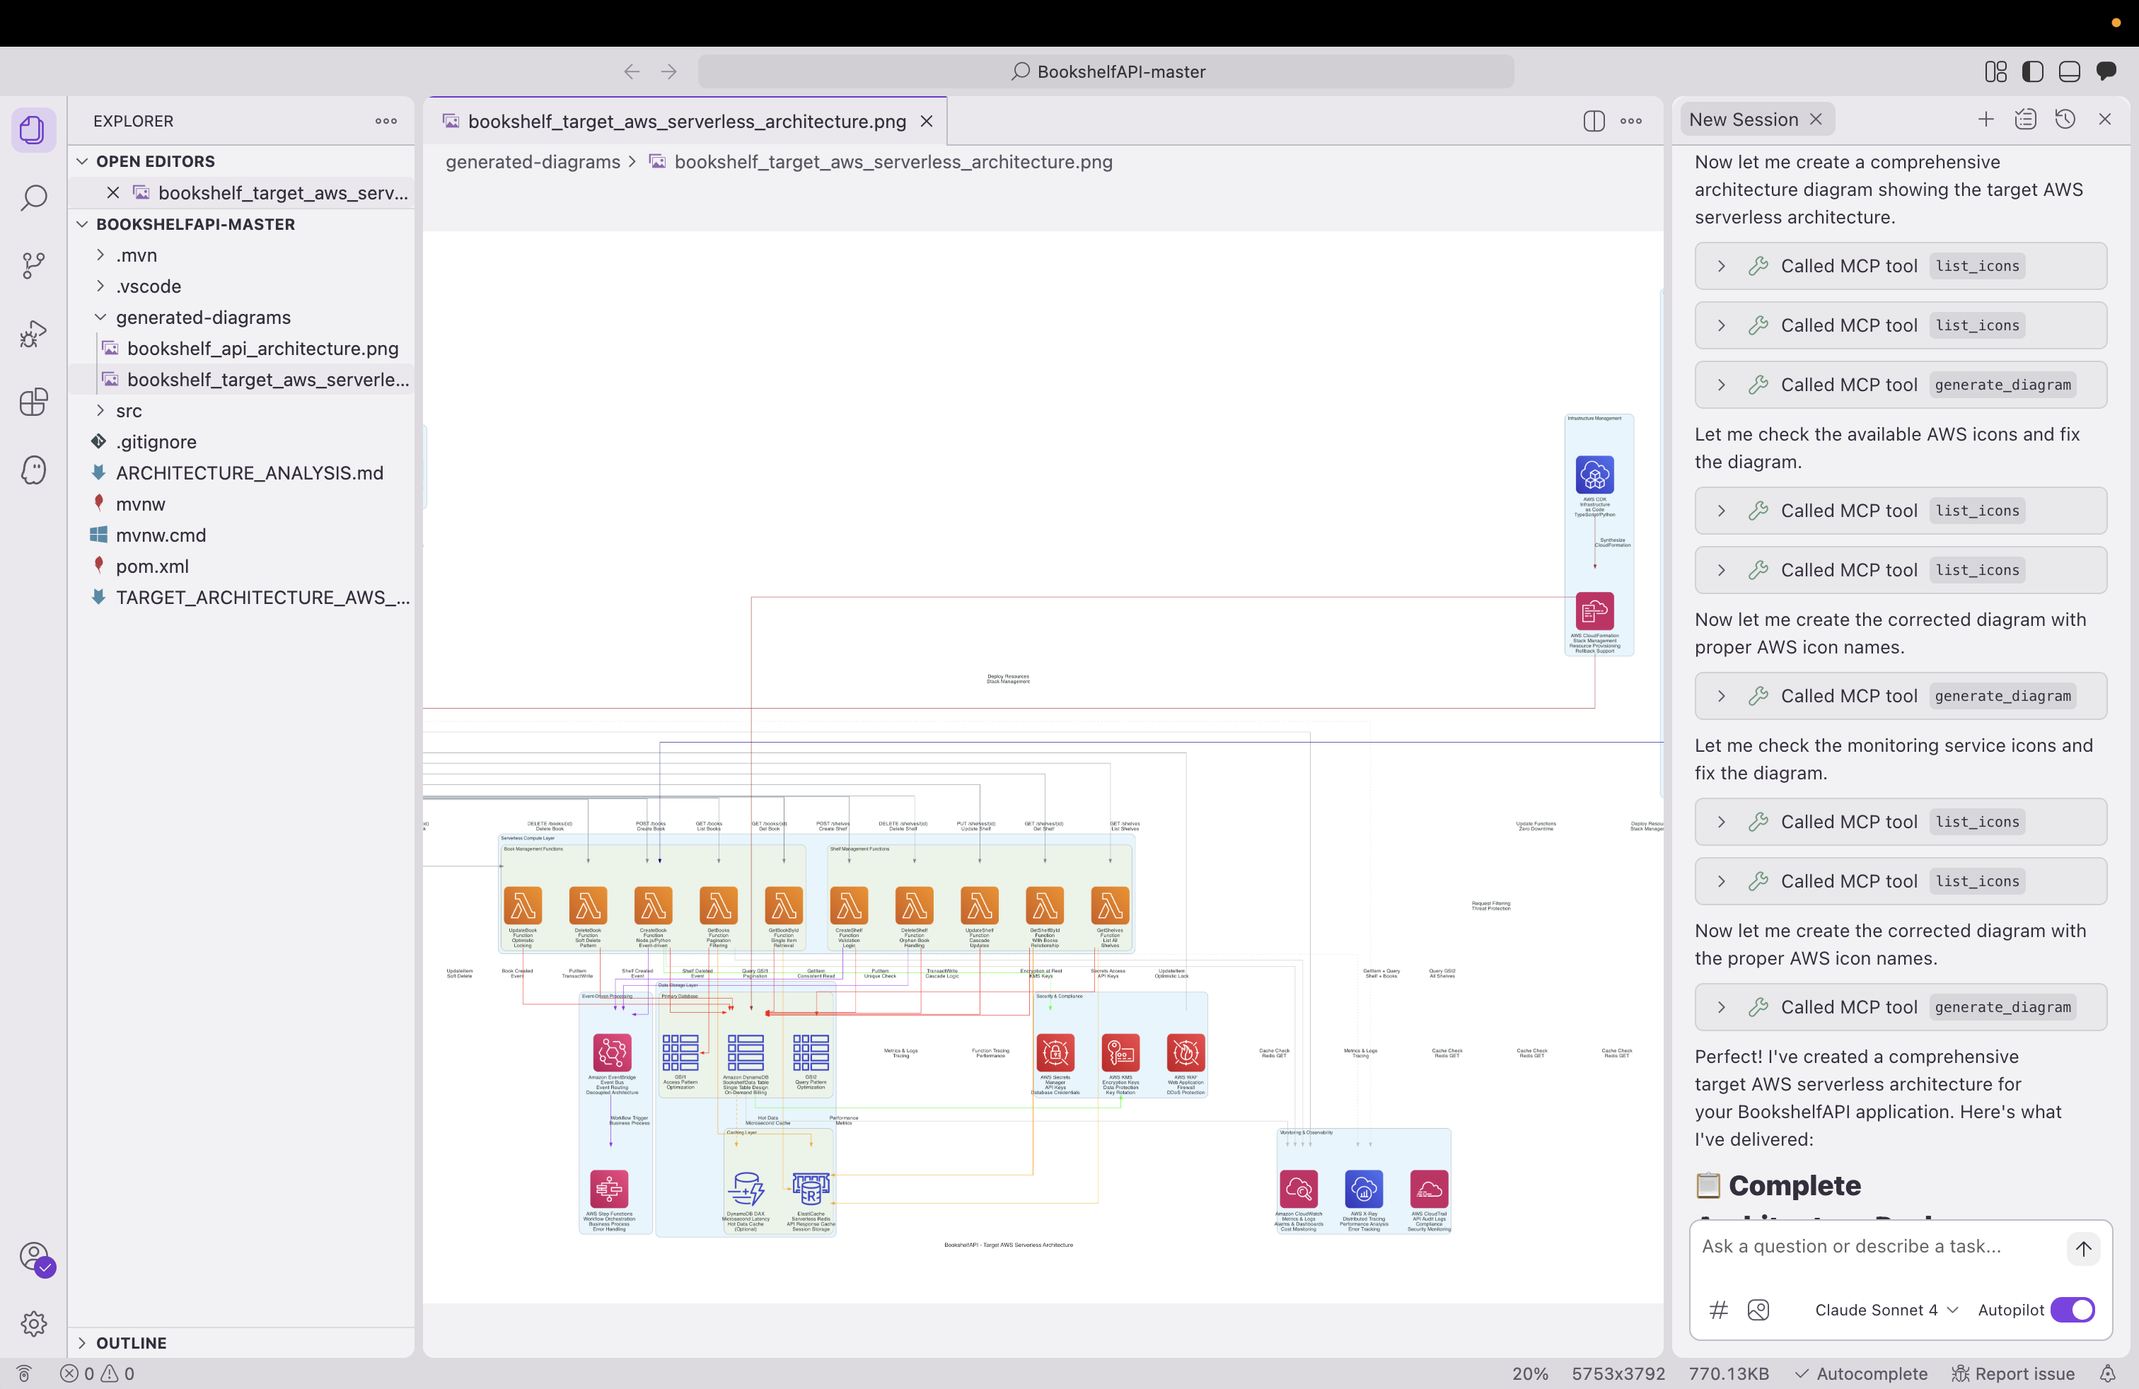Toggle the bottom panel visibility
This screenshot has width=2139, height=1389.
point(2069,72)
